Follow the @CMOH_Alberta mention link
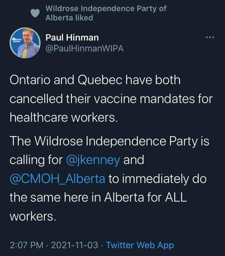Screen dimensions: 225x256 tap(57, 179)
